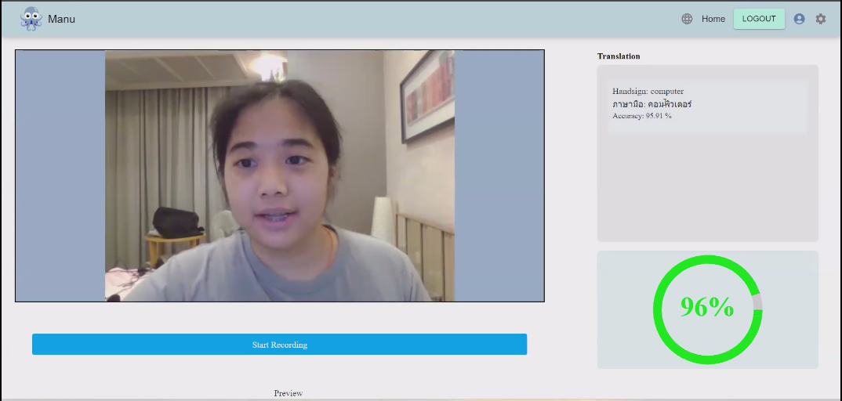Click the Thai translation text line
This screenshot has height=401, width=842.
click(652, 104)
